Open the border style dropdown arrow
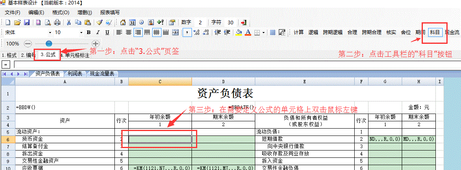The width and height of the screenshot is (461, 170). pos(263,32)
